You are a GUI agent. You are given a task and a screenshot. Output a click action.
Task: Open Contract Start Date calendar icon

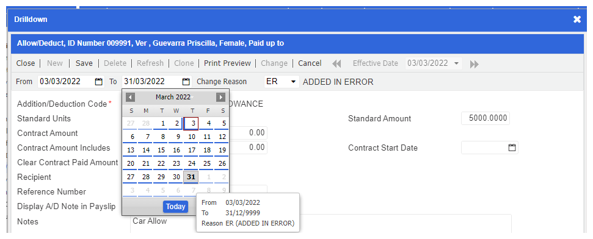(512, 148)
